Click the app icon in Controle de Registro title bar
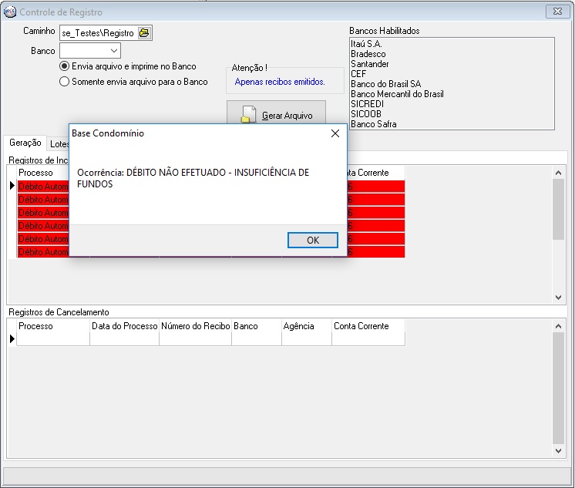575x488 pixels. click(10, 12)
